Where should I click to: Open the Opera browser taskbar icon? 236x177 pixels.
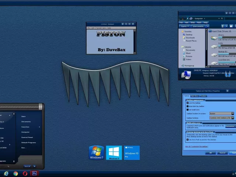tap(25, 173)
